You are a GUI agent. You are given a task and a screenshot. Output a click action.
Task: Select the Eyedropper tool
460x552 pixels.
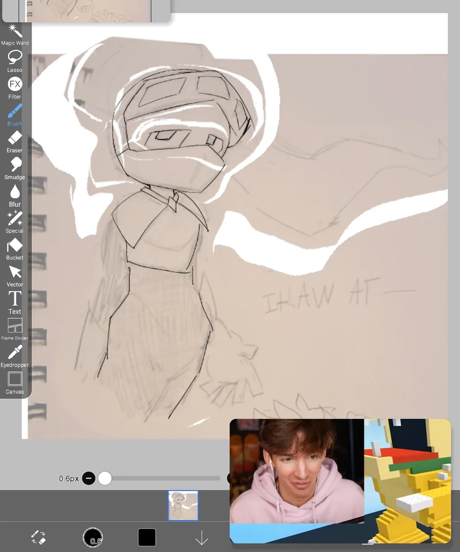tap(15, 356)
